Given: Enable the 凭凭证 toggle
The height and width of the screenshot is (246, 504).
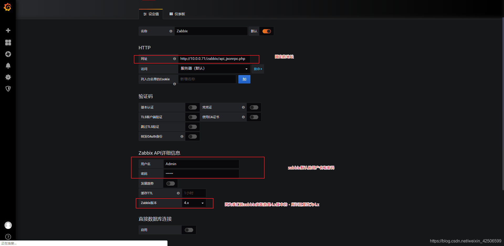Looking at the screenshot, I should click(x=254, y=107).
